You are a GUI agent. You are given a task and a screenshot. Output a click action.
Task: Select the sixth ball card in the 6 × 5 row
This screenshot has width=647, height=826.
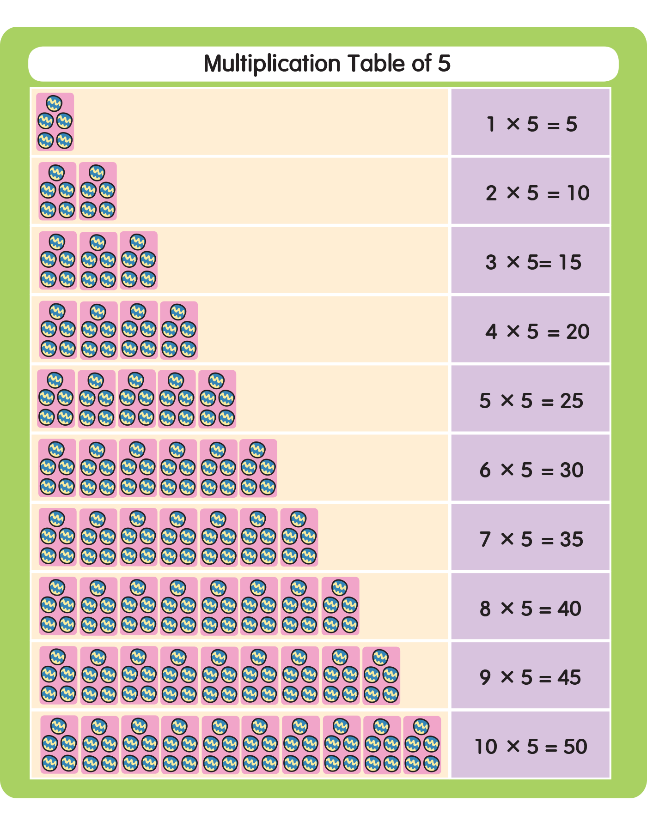(258, 468)
